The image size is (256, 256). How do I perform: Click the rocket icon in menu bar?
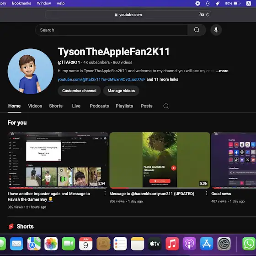[217, 4]
